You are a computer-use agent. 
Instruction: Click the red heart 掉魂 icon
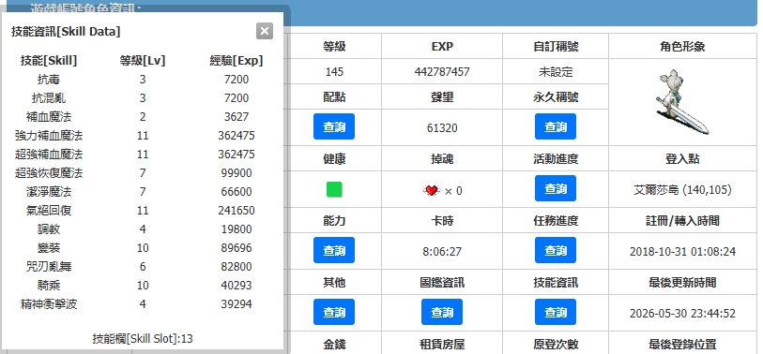click(432, 190)
